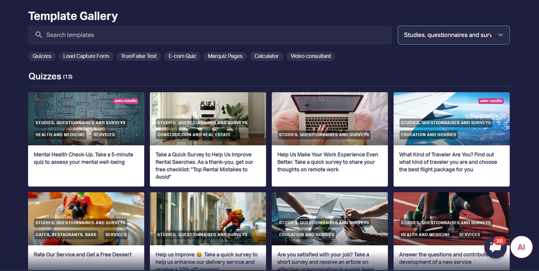Choose the E-com Quiz filter

pos(182,56)
